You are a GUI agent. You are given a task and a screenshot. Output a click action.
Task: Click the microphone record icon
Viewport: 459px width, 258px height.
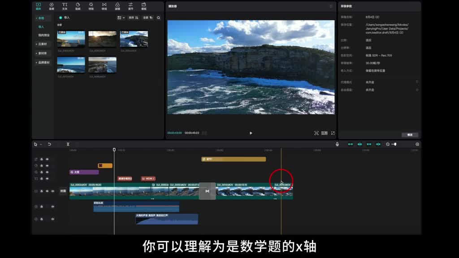click(337, 144)
